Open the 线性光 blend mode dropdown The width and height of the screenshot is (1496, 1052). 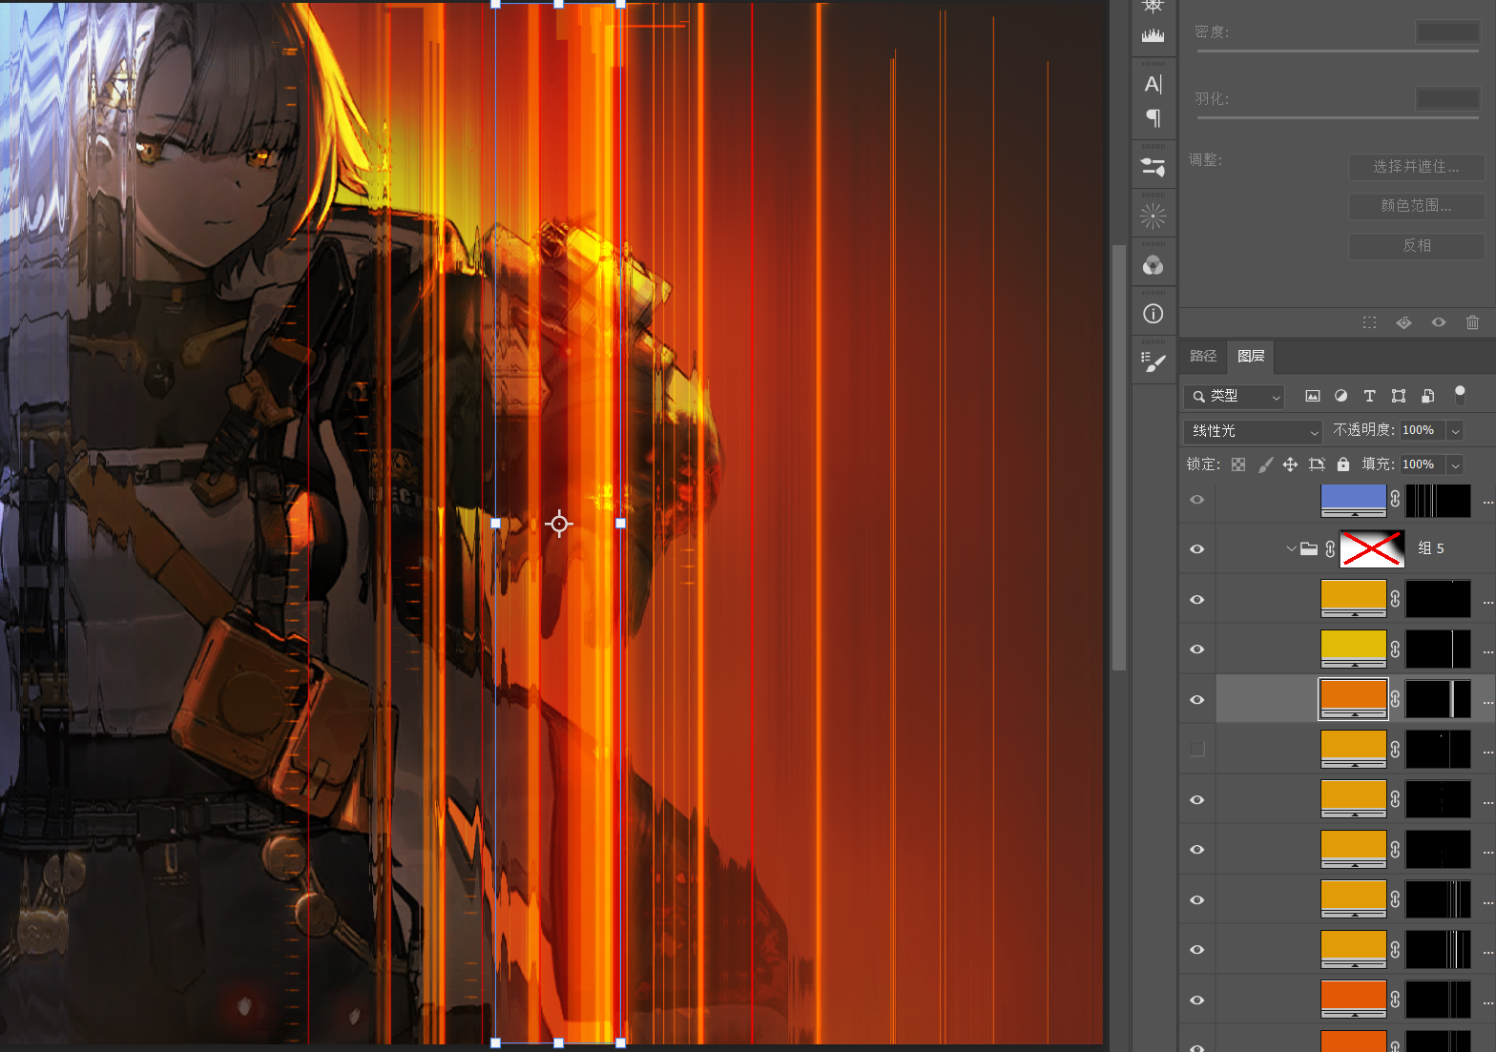[x=1252, y=431]
